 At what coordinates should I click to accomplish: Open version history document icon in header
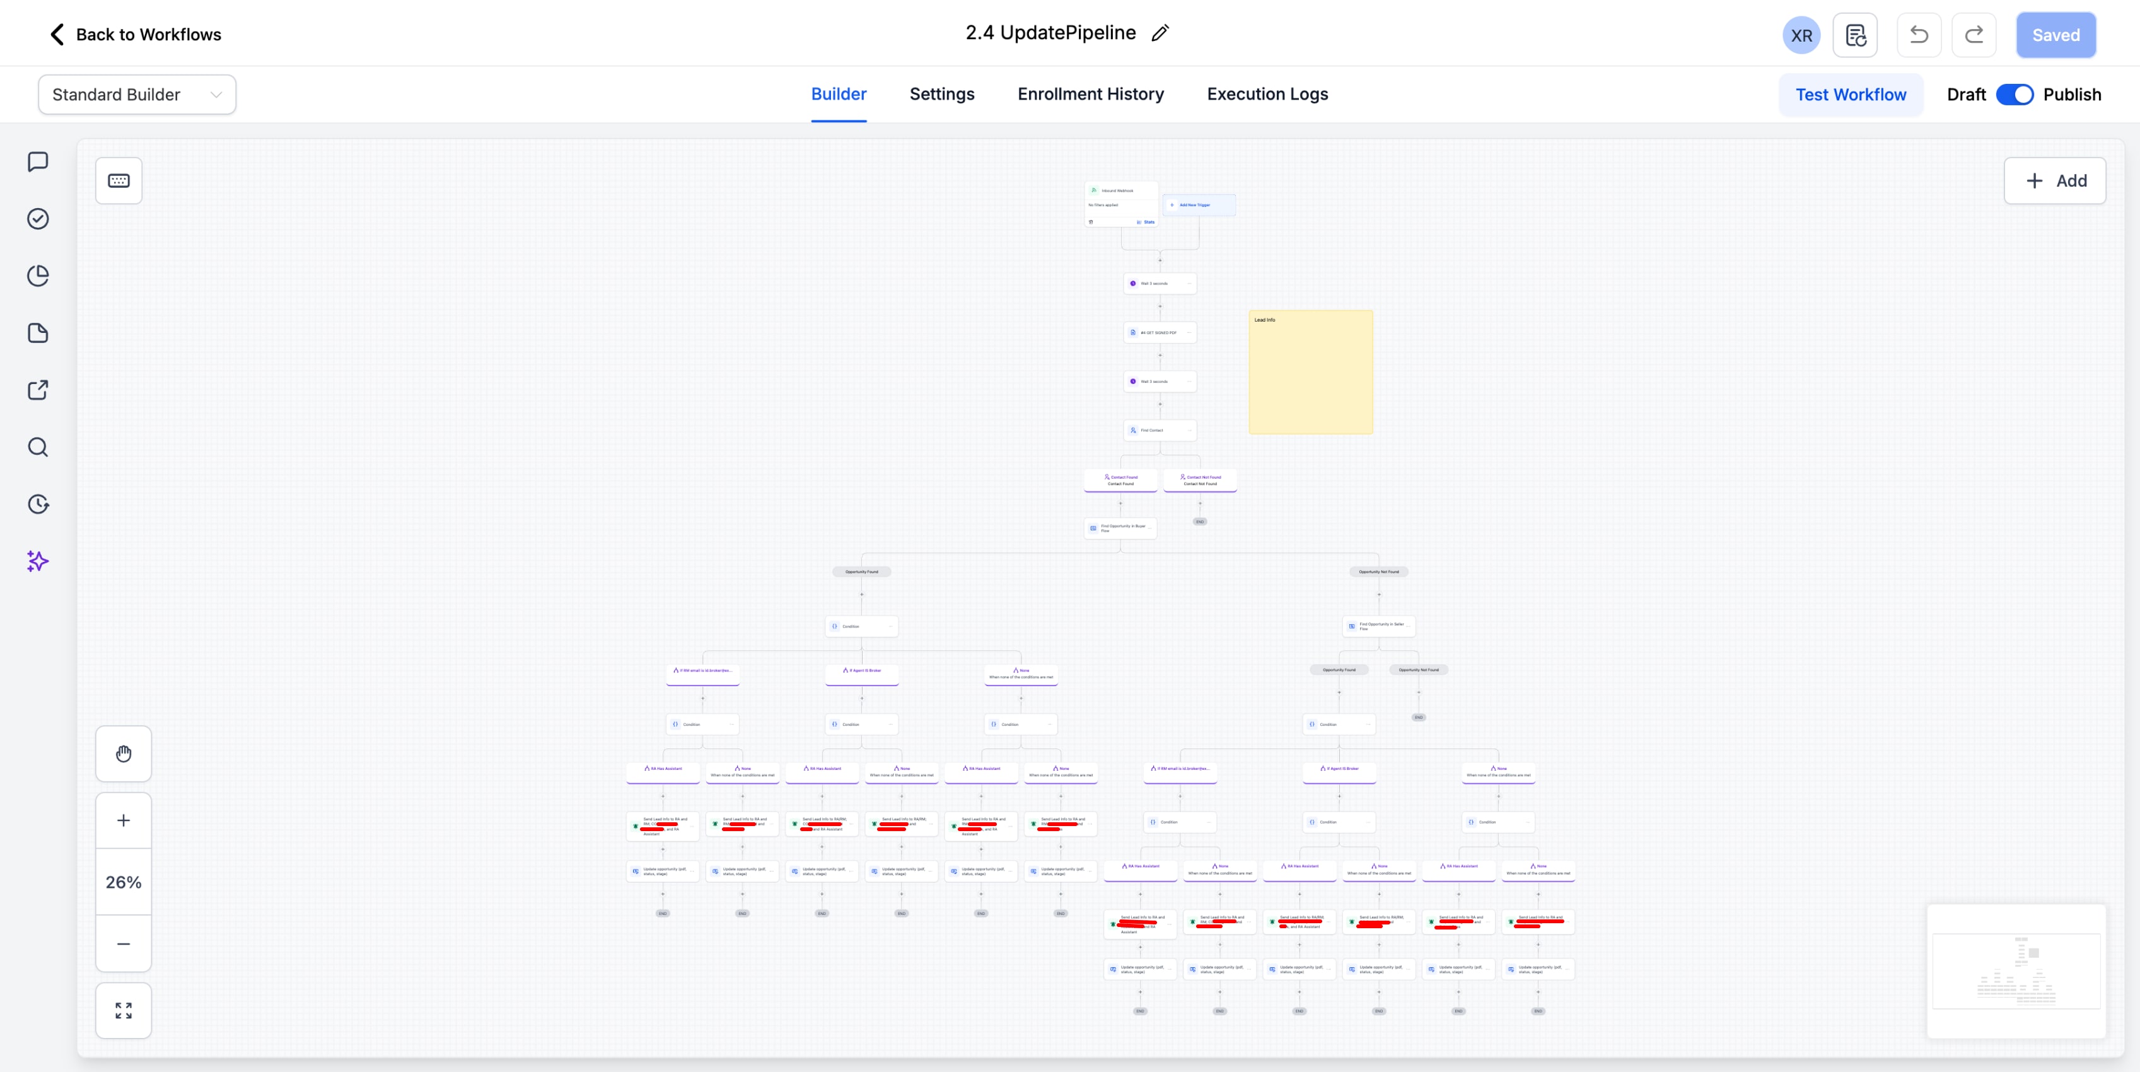point(1855,35)
